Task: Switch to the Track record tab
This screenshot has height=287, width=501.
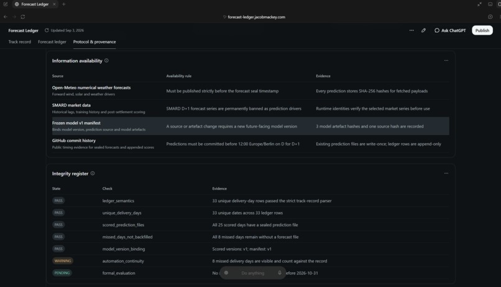Action: point(19,42)
